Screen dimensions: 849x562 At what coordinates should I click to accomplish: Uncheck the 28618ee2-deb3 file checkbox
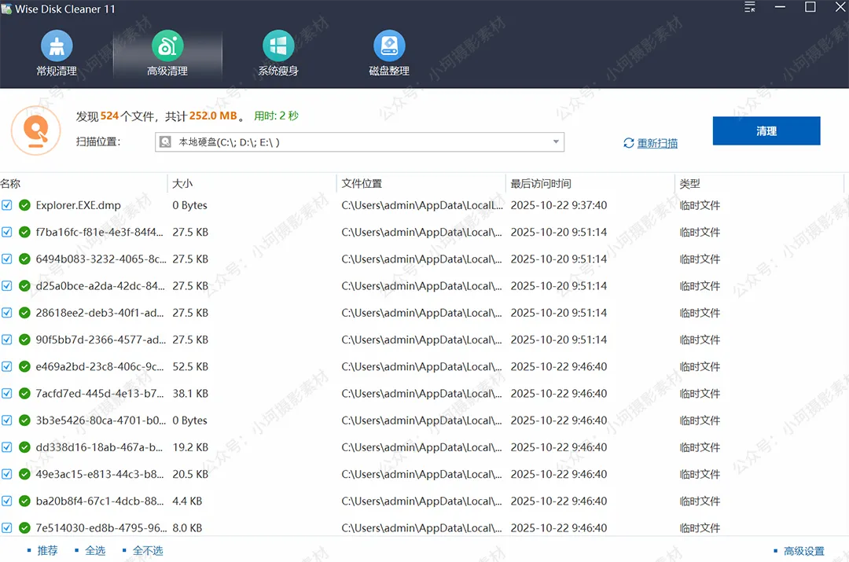coord(6,313)
